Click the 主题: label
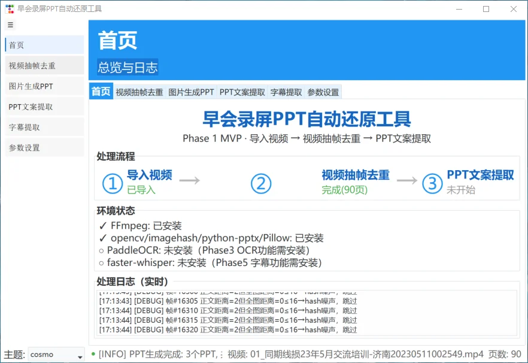Viewport: 528px width, 363px height. click(x=14, y=355)
